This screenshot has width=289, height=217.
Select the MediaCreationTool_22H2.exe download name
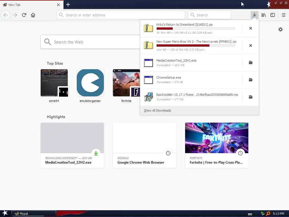click(x=176, y=60)
